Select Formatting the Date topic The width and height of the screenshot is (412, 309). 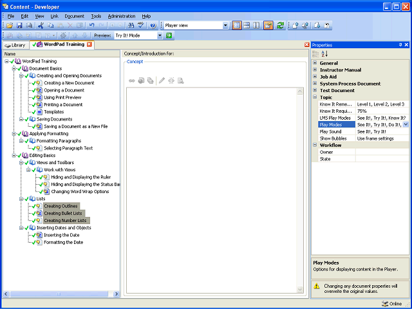[x=63, y=242]
